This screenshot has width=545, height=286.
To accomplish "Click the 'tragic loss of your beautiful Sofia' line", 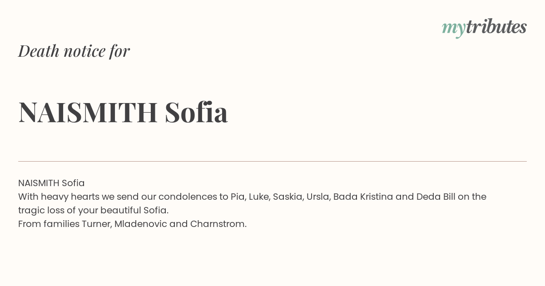I will [x=93, y=210].
